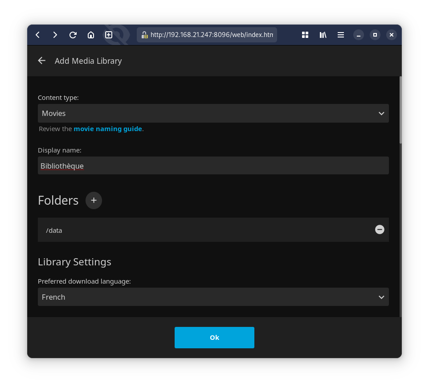429x388 pixels.
Task: Open the Content type dropdown showing Movies
Action: pos(213,113)
